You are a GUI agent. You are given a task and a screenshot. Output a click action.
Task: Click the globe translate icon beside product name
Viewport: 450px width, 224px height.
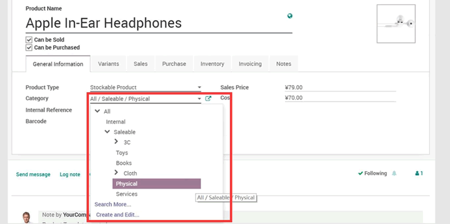pyautogui.click(x=289, y=16)
